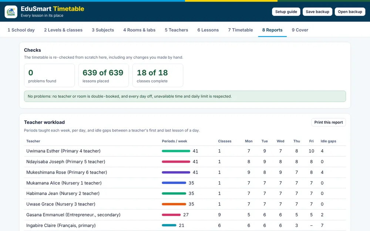Open the 4 Rooms & labs tab

pos(139,30)
